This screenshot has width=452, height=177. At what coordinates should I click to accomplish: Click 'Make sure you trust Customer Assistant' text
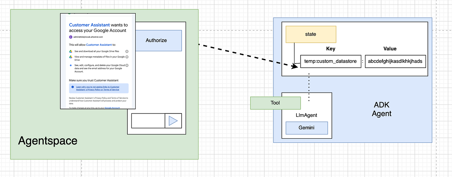[x=93, y=80]
